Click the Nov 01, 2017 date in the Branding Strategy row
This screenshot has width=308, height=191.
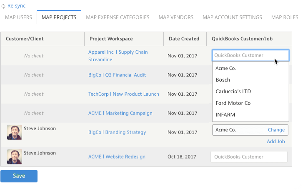pyautogui.click(x=182, y=132)
